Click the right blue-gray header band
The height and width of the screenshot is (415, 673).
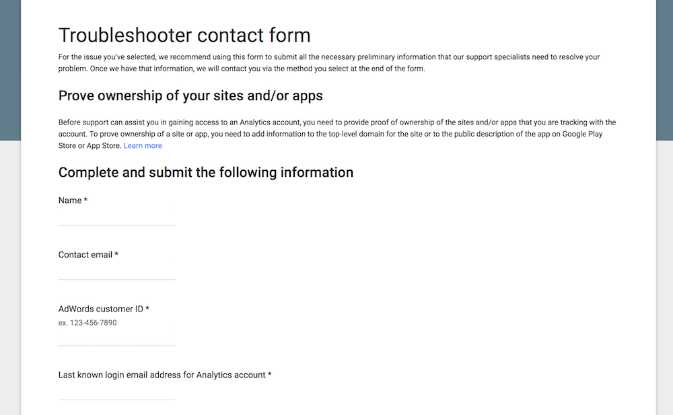(664, 70)
